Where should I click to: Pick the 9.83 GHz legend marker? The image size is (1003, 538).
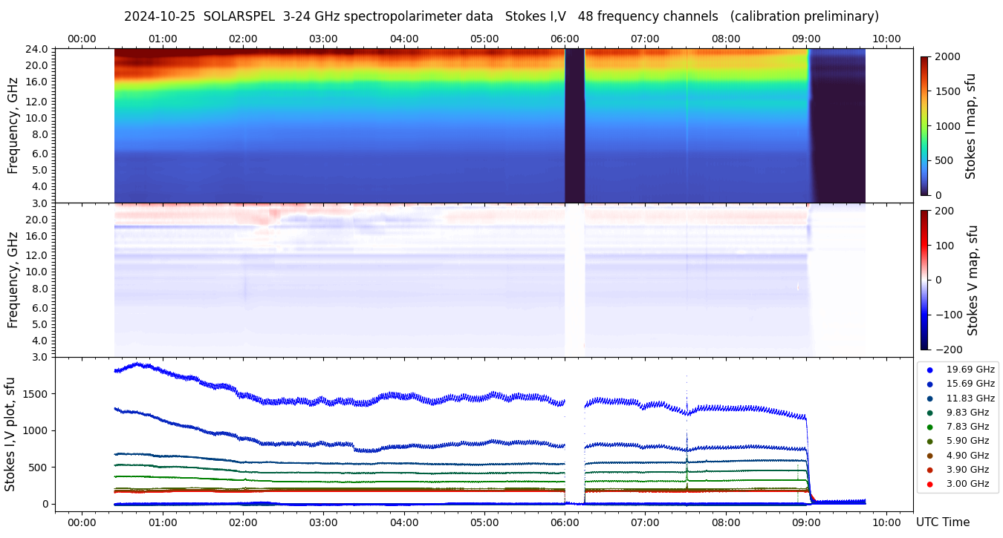click(929, 413)
